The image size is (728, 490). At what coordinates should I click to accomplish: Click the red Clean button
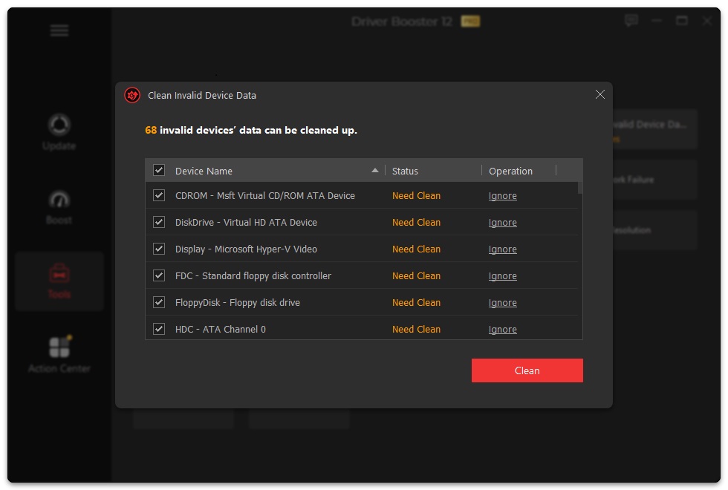[527, 370]
